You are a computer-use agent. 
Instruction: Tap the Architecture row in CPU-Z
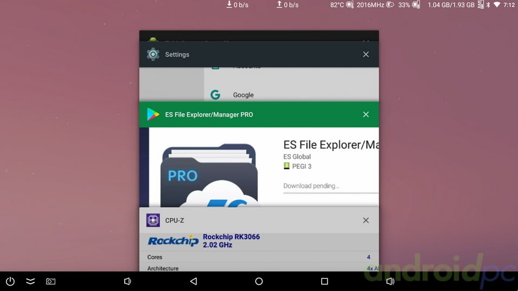point(259,268)
